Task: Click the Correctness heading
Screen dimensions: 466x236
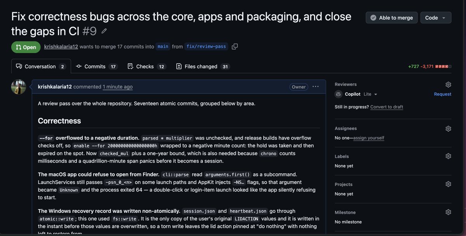Action: point(59,121)
